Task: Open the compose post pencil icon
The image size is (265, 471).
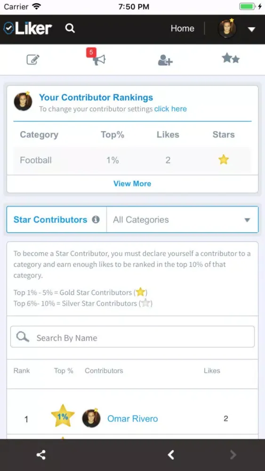Action: click(33, 59)
